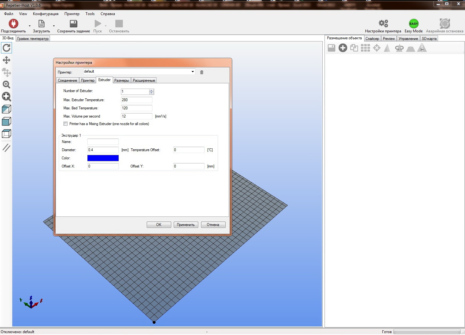Open the Справка menu
465x335 pixels.
(108, 14)
